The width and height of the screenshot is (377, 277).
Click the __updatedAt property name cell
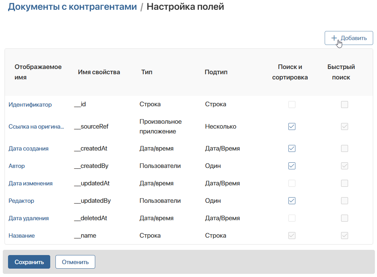click(x=92, y=183)
